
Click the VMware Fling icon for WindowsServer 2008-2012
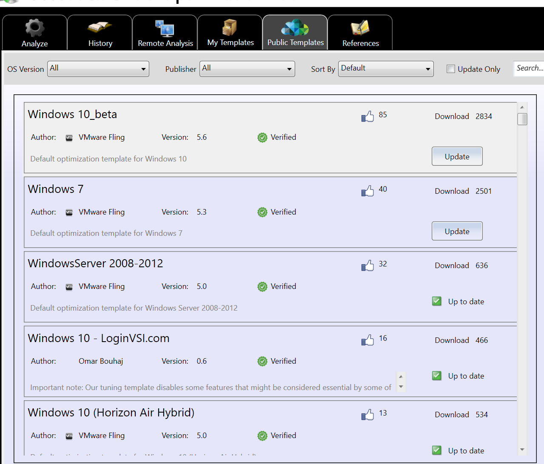(69, 286)
